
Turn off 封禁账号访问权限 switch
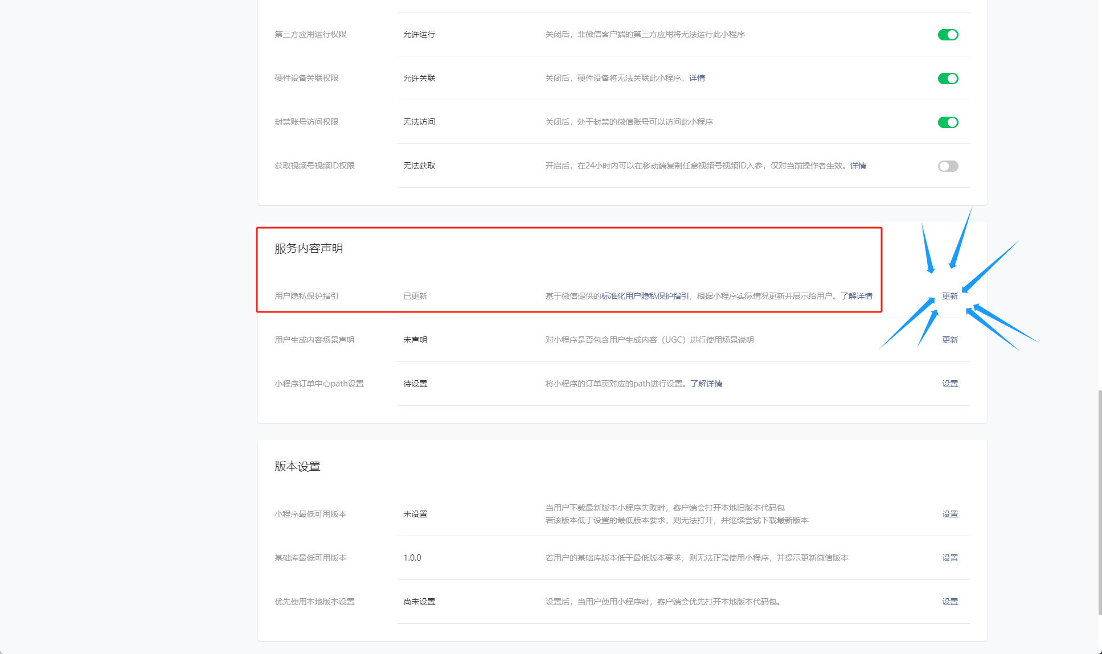tap(948, 122)
